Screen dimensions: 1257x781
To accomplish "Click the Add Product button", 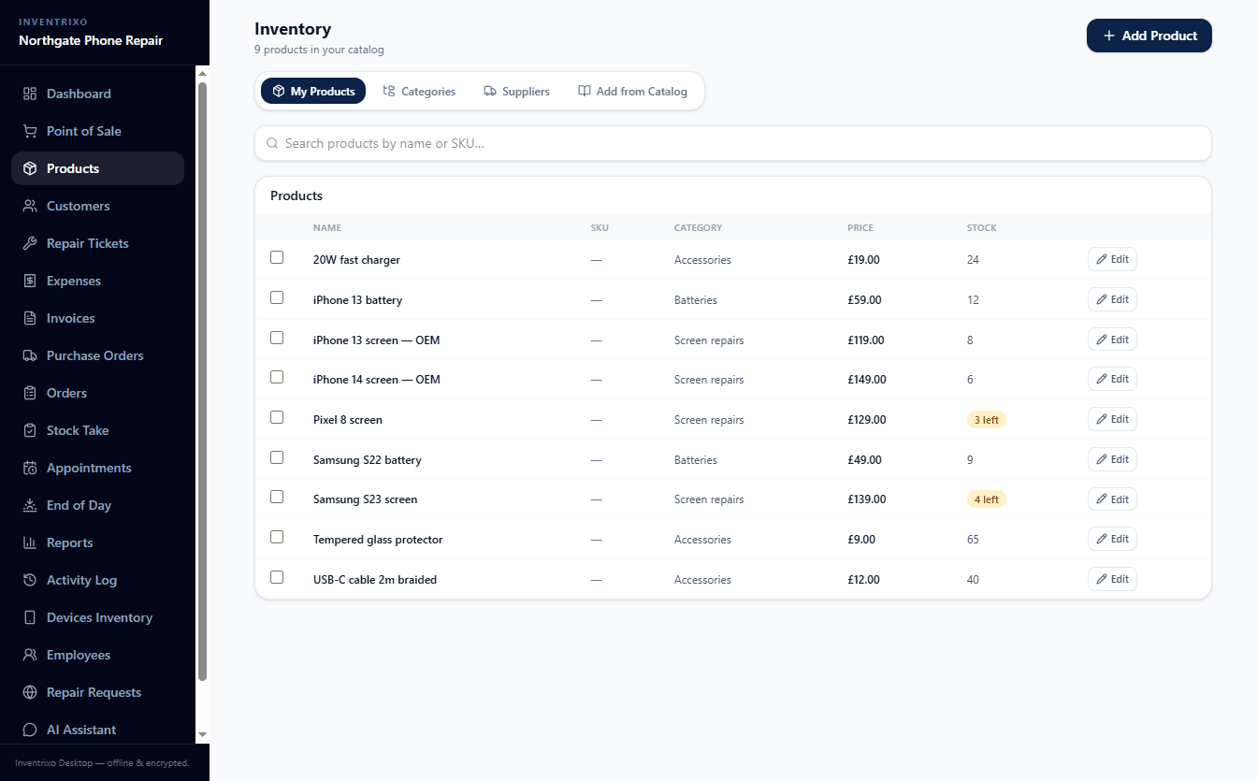I will coord(1149,36).
